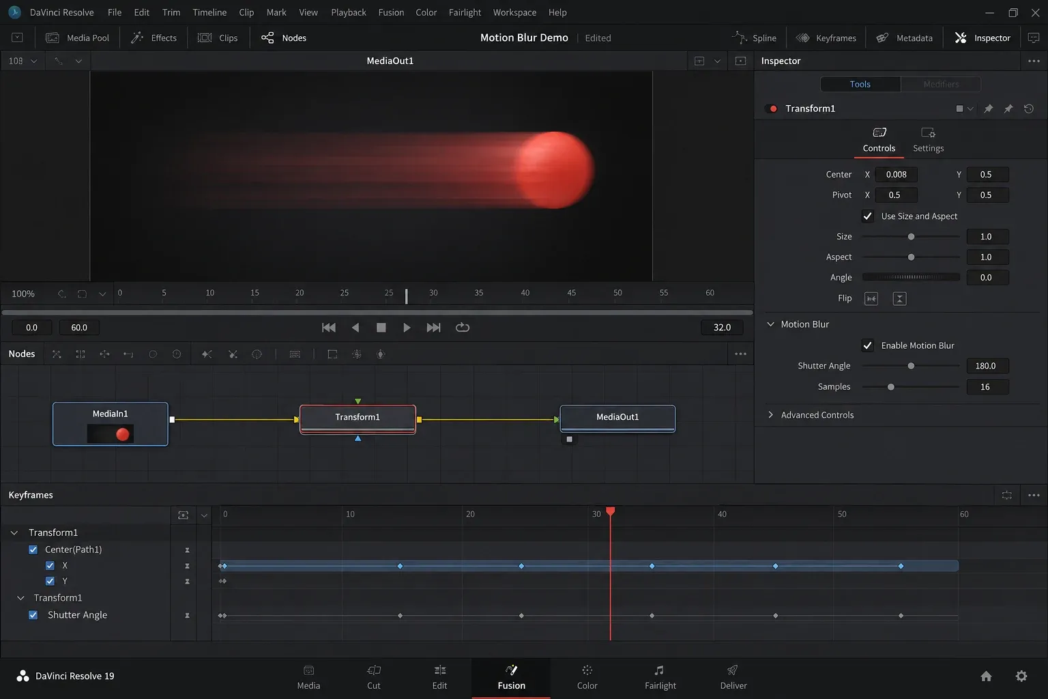Toggle X channel checkbox
This screenshot has width=1048, height=699.
[50, 565]
